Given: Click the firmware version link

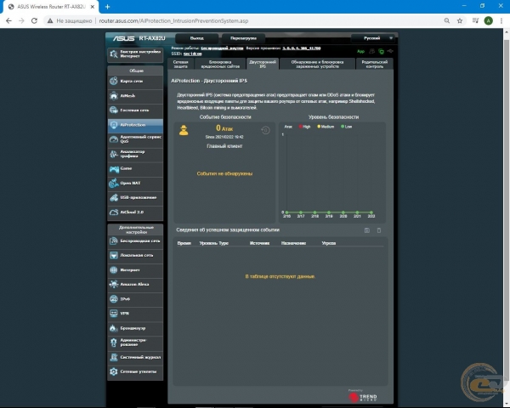Looking at the screenshot, I should coord(302,48).
